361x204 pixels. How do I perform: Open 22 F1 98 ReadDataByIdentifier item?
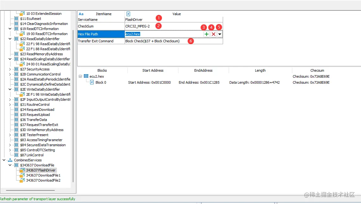(48, 44)
